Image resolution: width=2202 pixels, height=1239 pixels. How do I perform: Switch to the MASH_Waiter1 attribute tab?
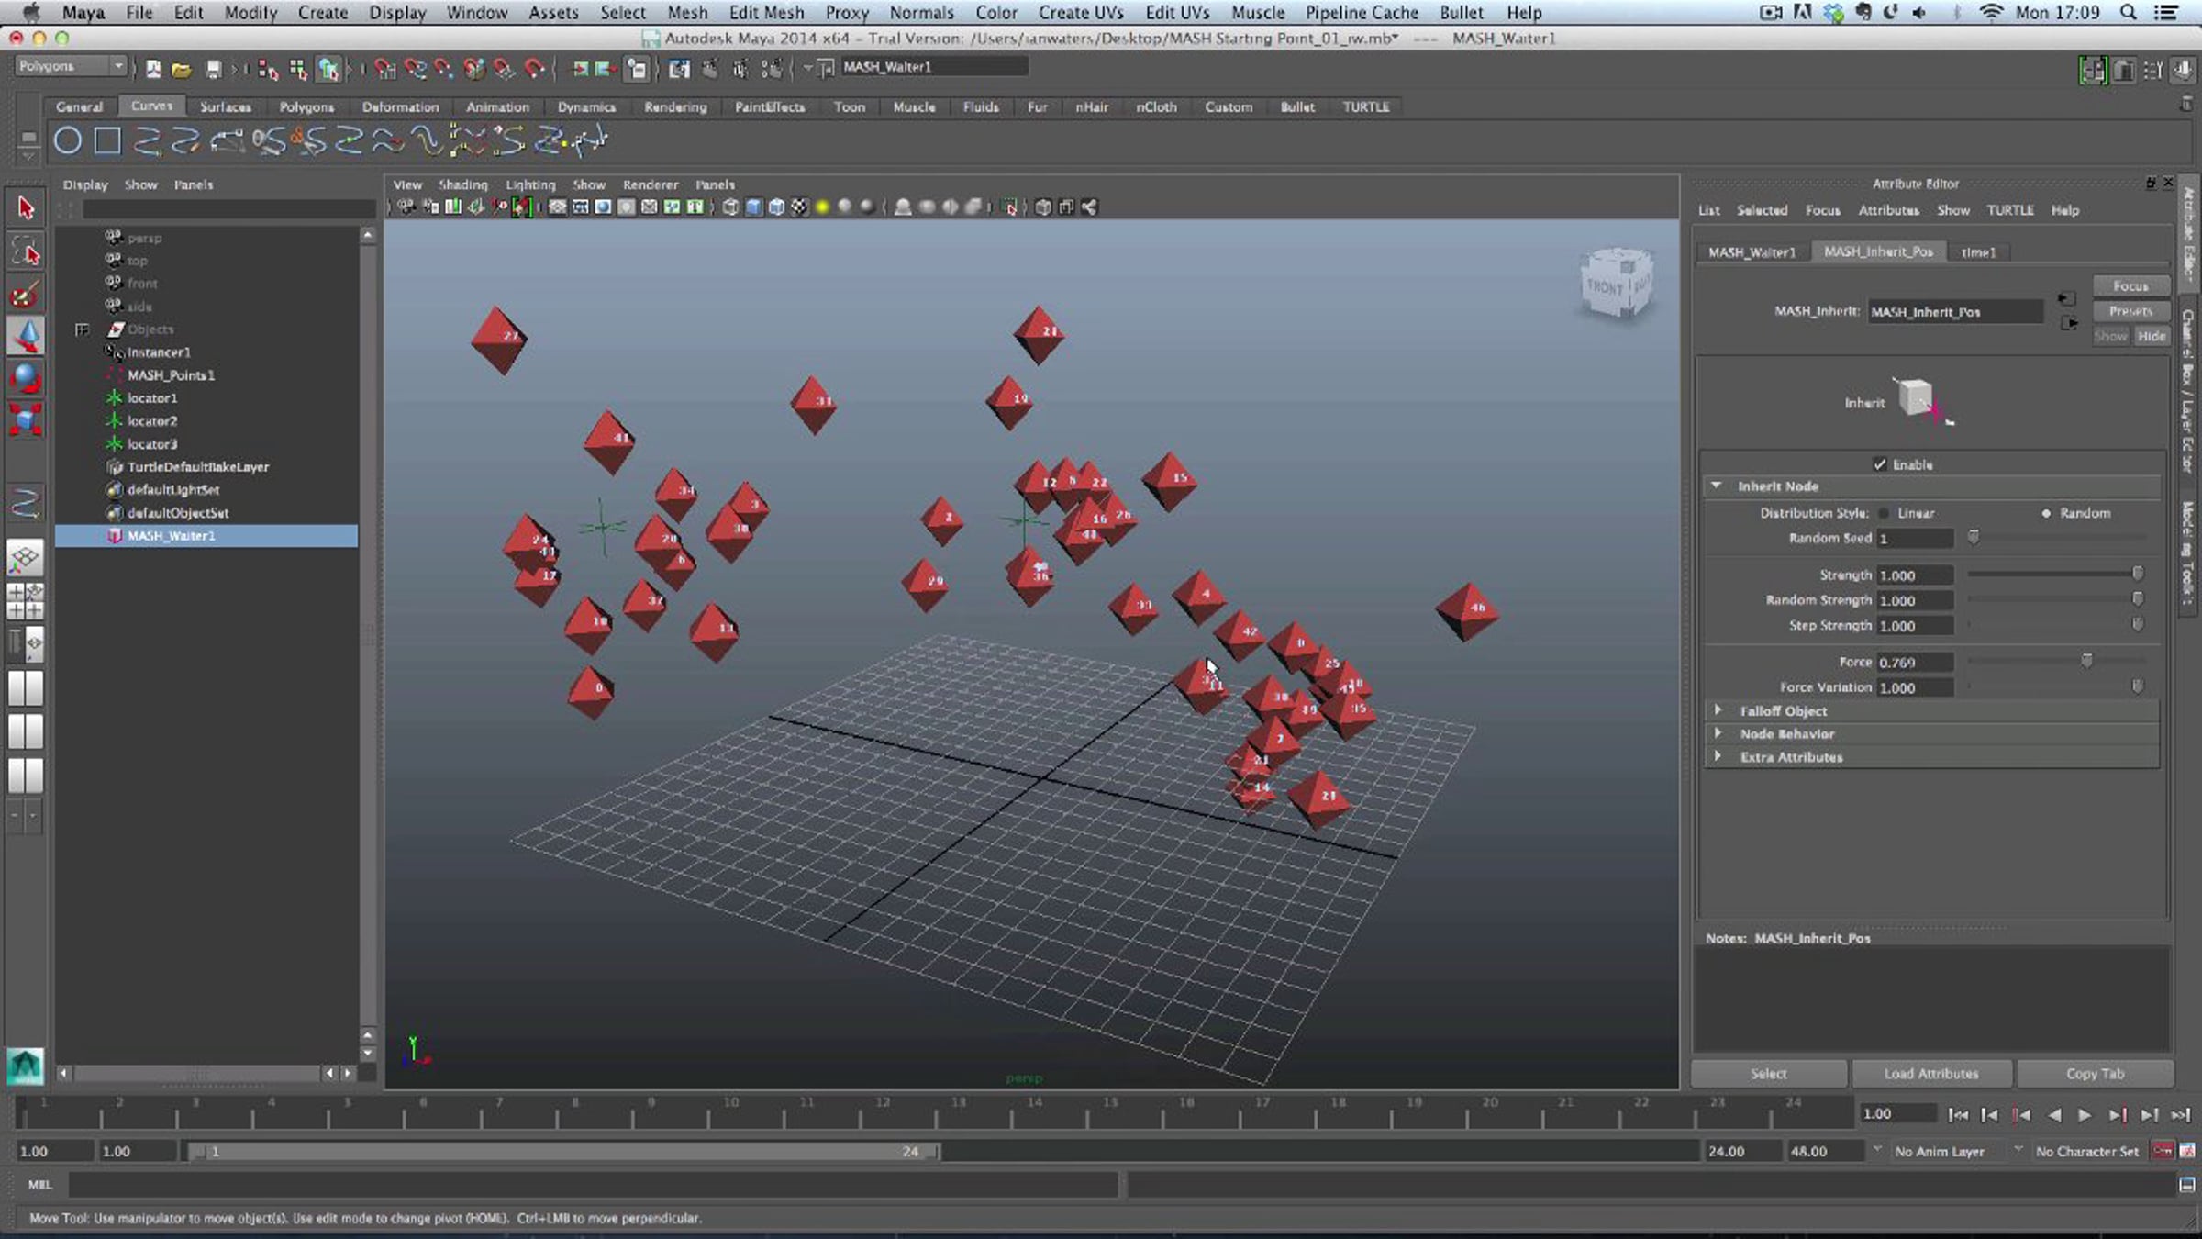click(x=1752, y=252)
